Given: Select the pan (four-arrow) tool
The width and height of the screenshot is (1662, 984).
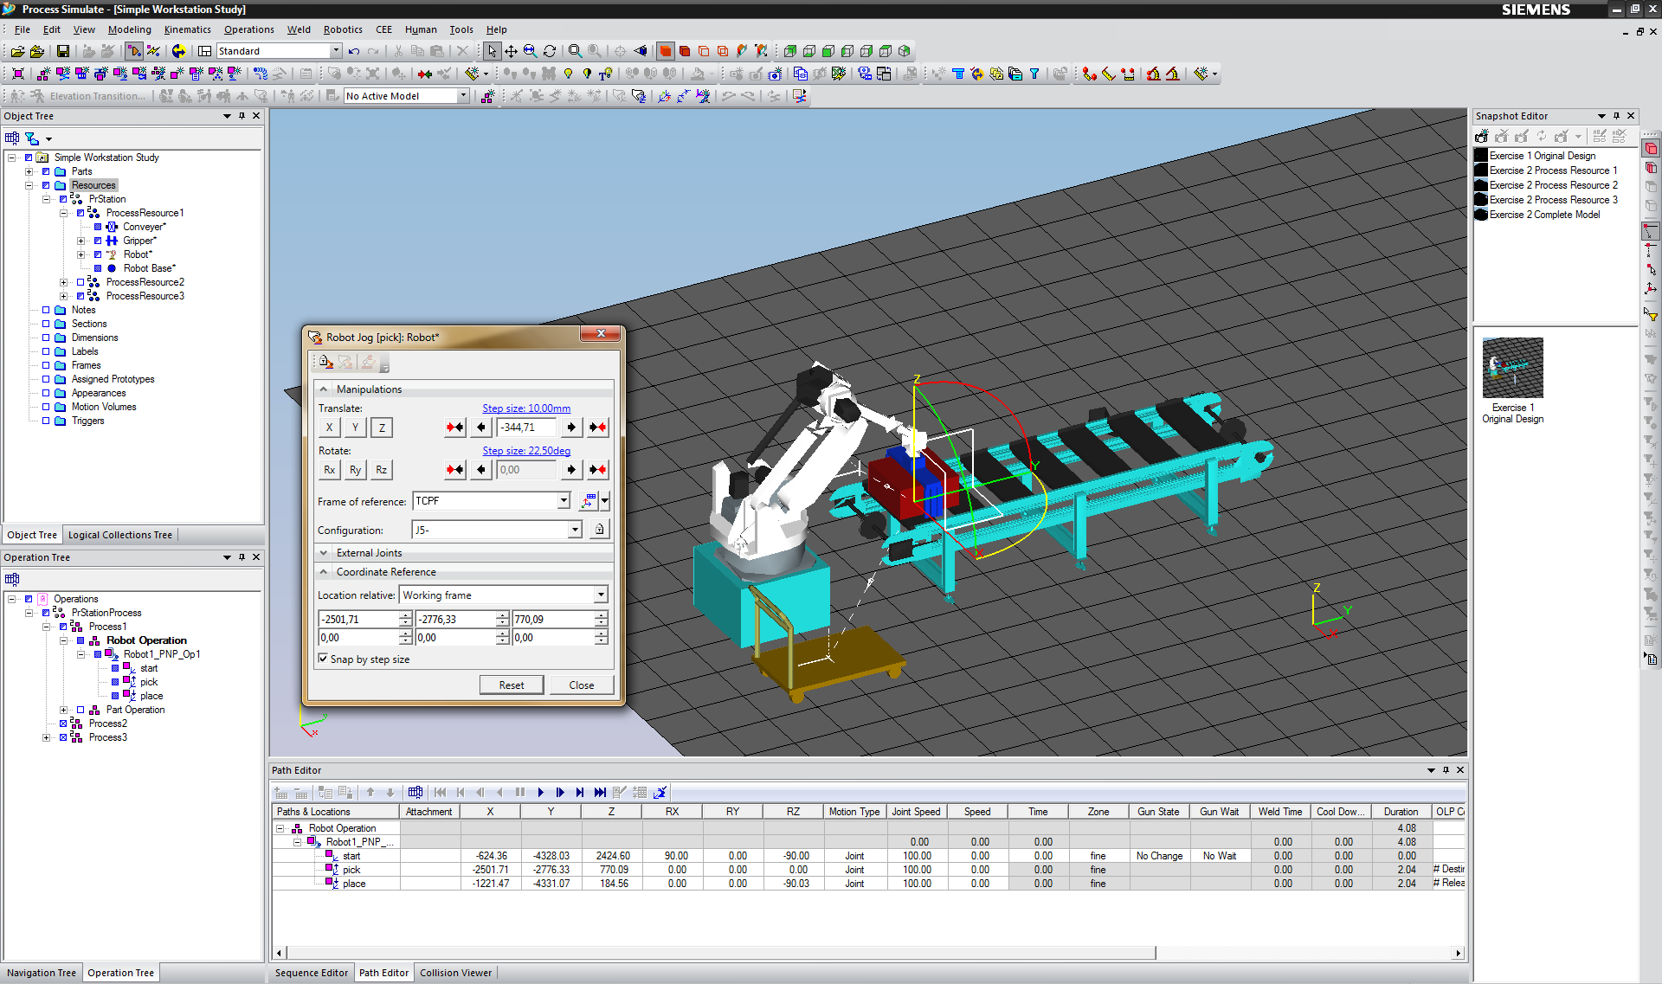Looking at the screenshot, I should point(511,51).
